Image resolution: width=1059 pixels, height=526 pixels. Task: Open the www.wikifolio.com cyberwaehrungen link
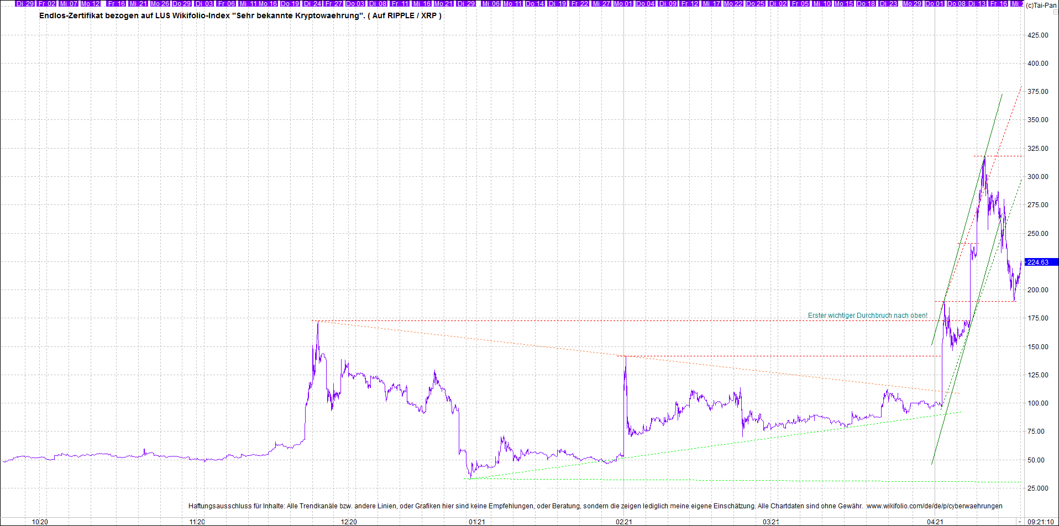coord(934,506)
